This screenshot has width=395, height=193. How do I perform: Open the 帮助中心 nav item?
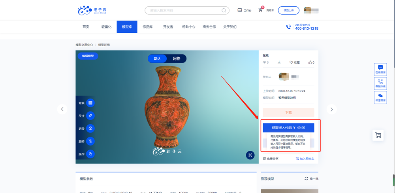[x=189, y=27]
